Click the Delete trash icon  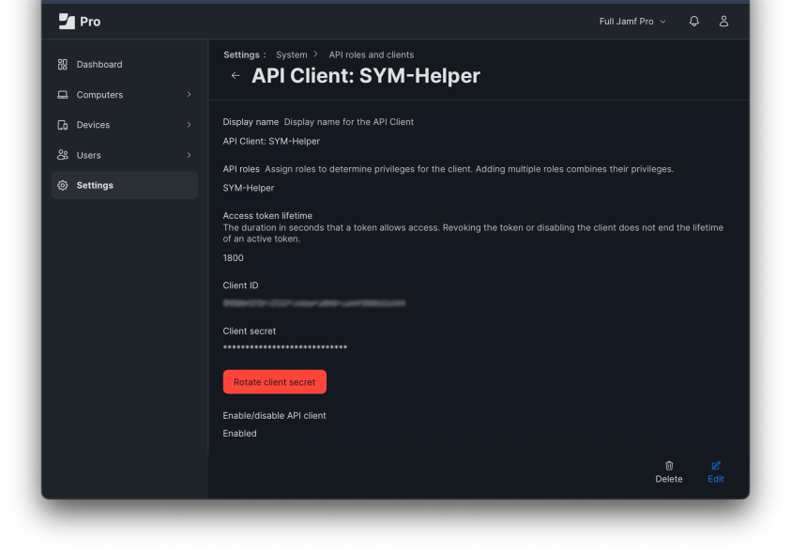[669, 466]
